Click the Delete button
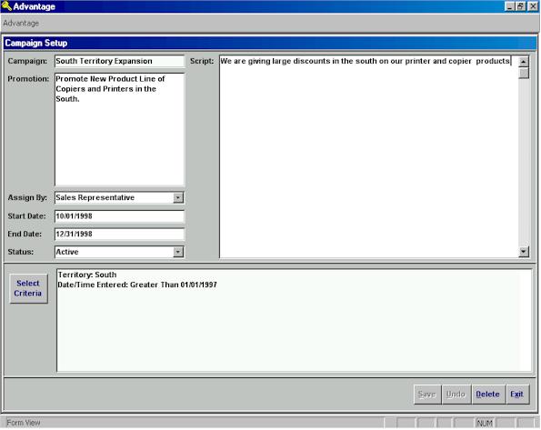Screen dimensions: 541x430 pyautogui.click(x=487, y=395)
